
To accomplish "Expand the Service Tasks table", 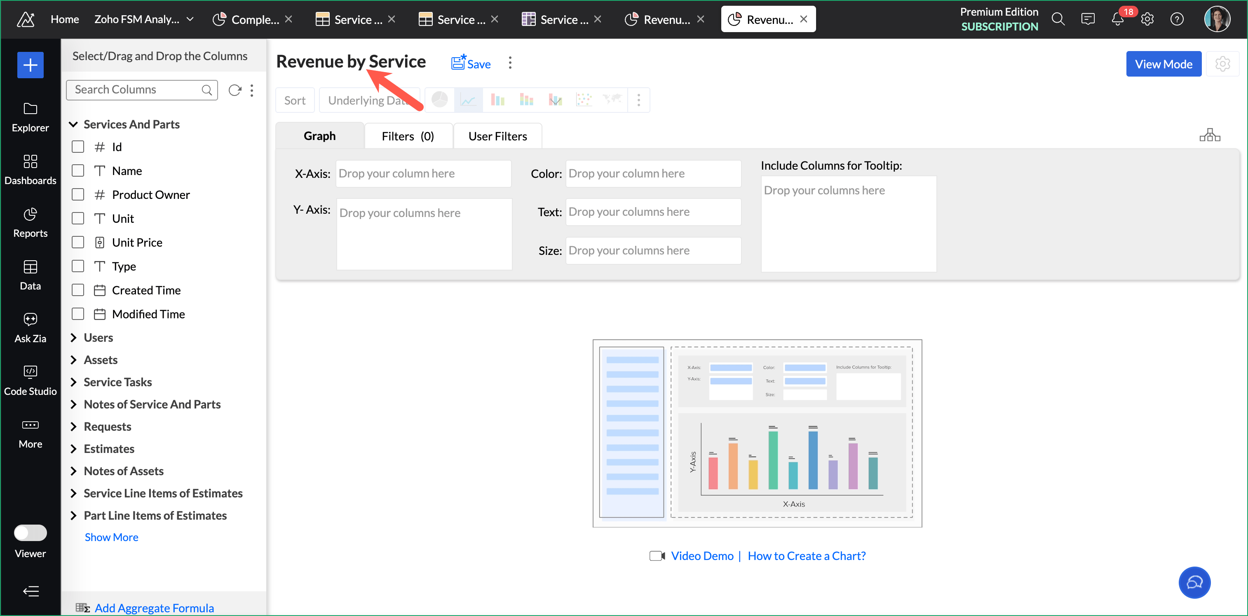I will [74, 382].
